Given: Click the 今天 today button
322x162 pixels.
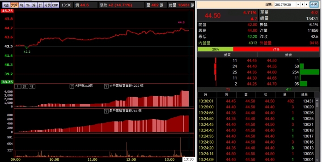Looking at the screenshot, I should pyautogui.click(x=314, y=4).
